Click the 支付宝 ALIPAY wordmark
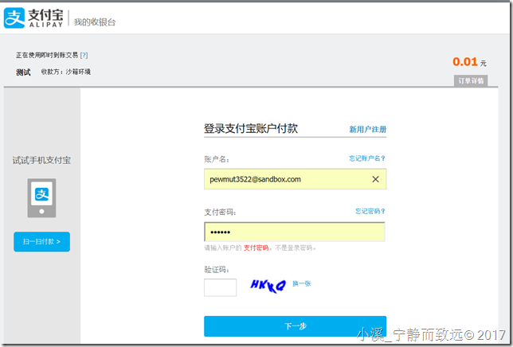This screenshot has width=513, height=347. (45, 18)
